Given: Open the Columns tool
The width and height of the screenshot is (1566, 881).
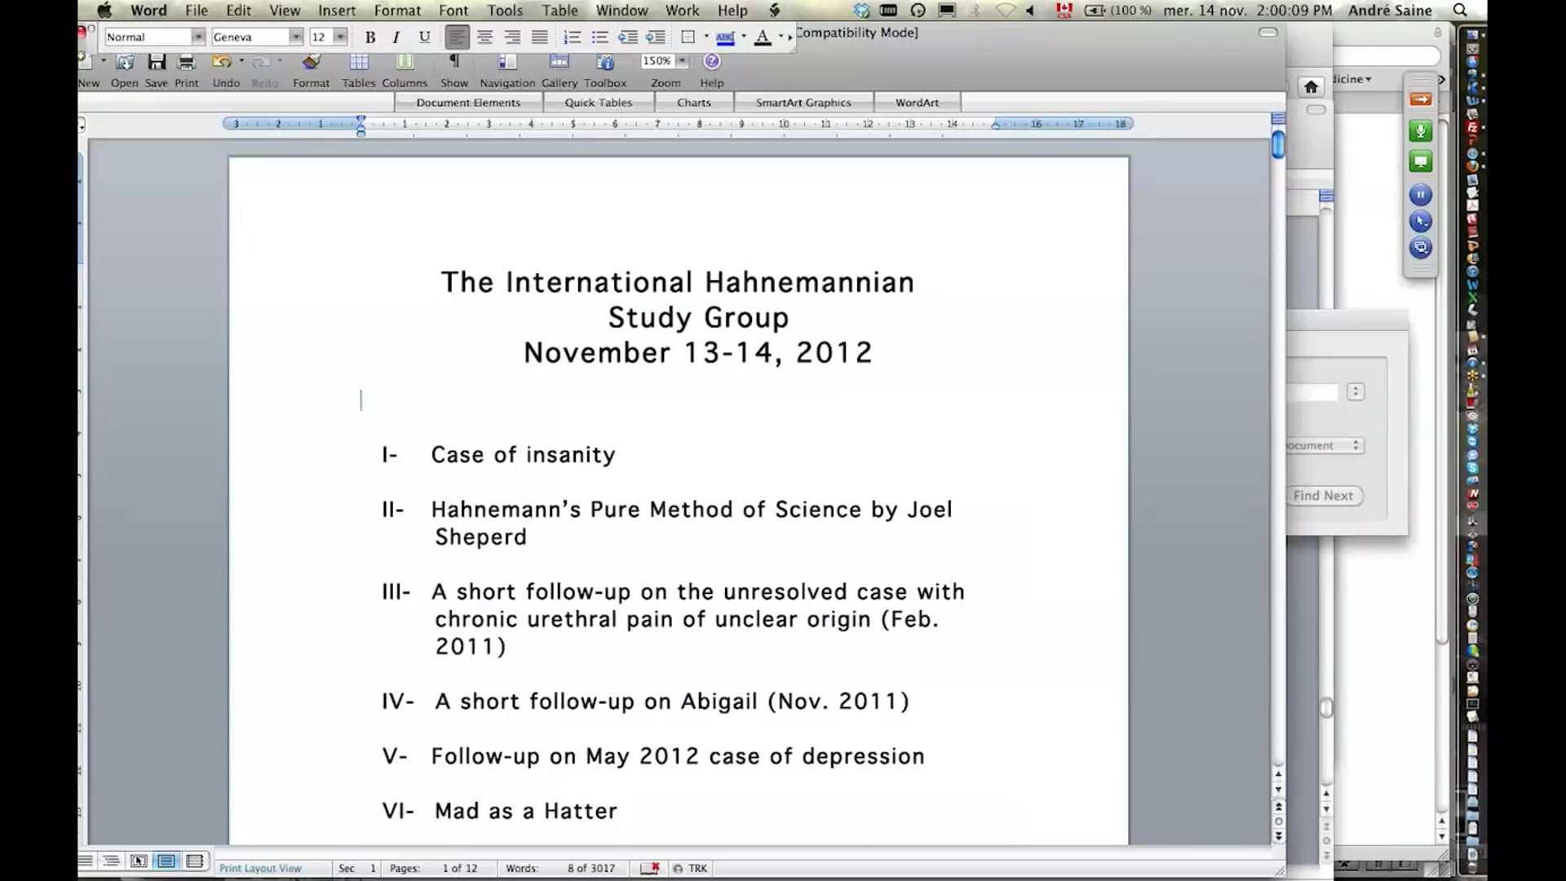Looking at the screenshot, I should tap(405, 62).
